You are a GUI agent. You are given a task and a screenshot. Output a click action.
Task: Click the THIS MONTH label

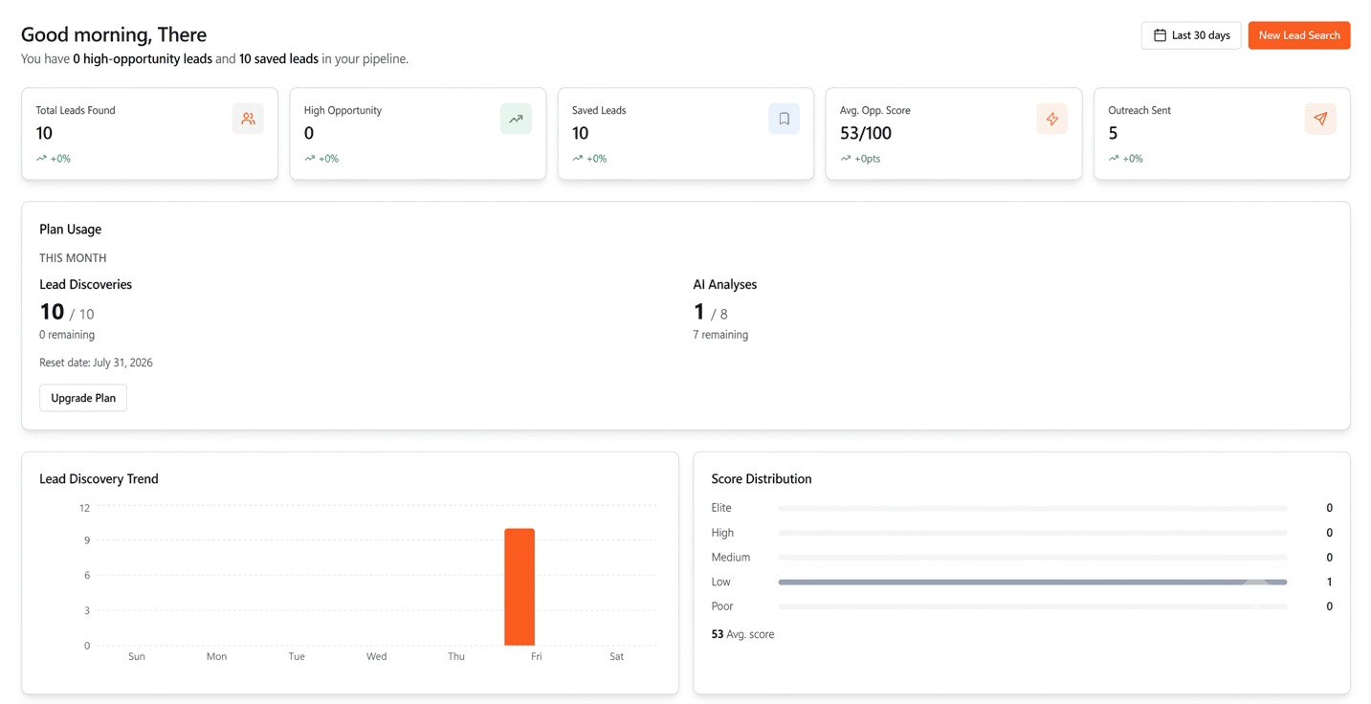click(73, 258)
